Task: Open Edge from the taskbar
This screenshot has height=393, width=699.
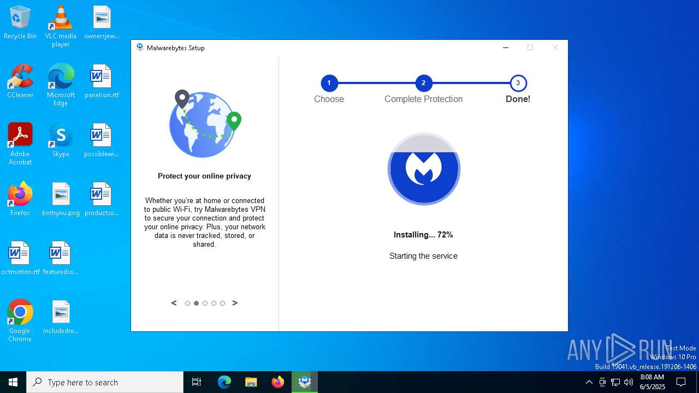Action: pyautogui.click(x=224, y=382)
